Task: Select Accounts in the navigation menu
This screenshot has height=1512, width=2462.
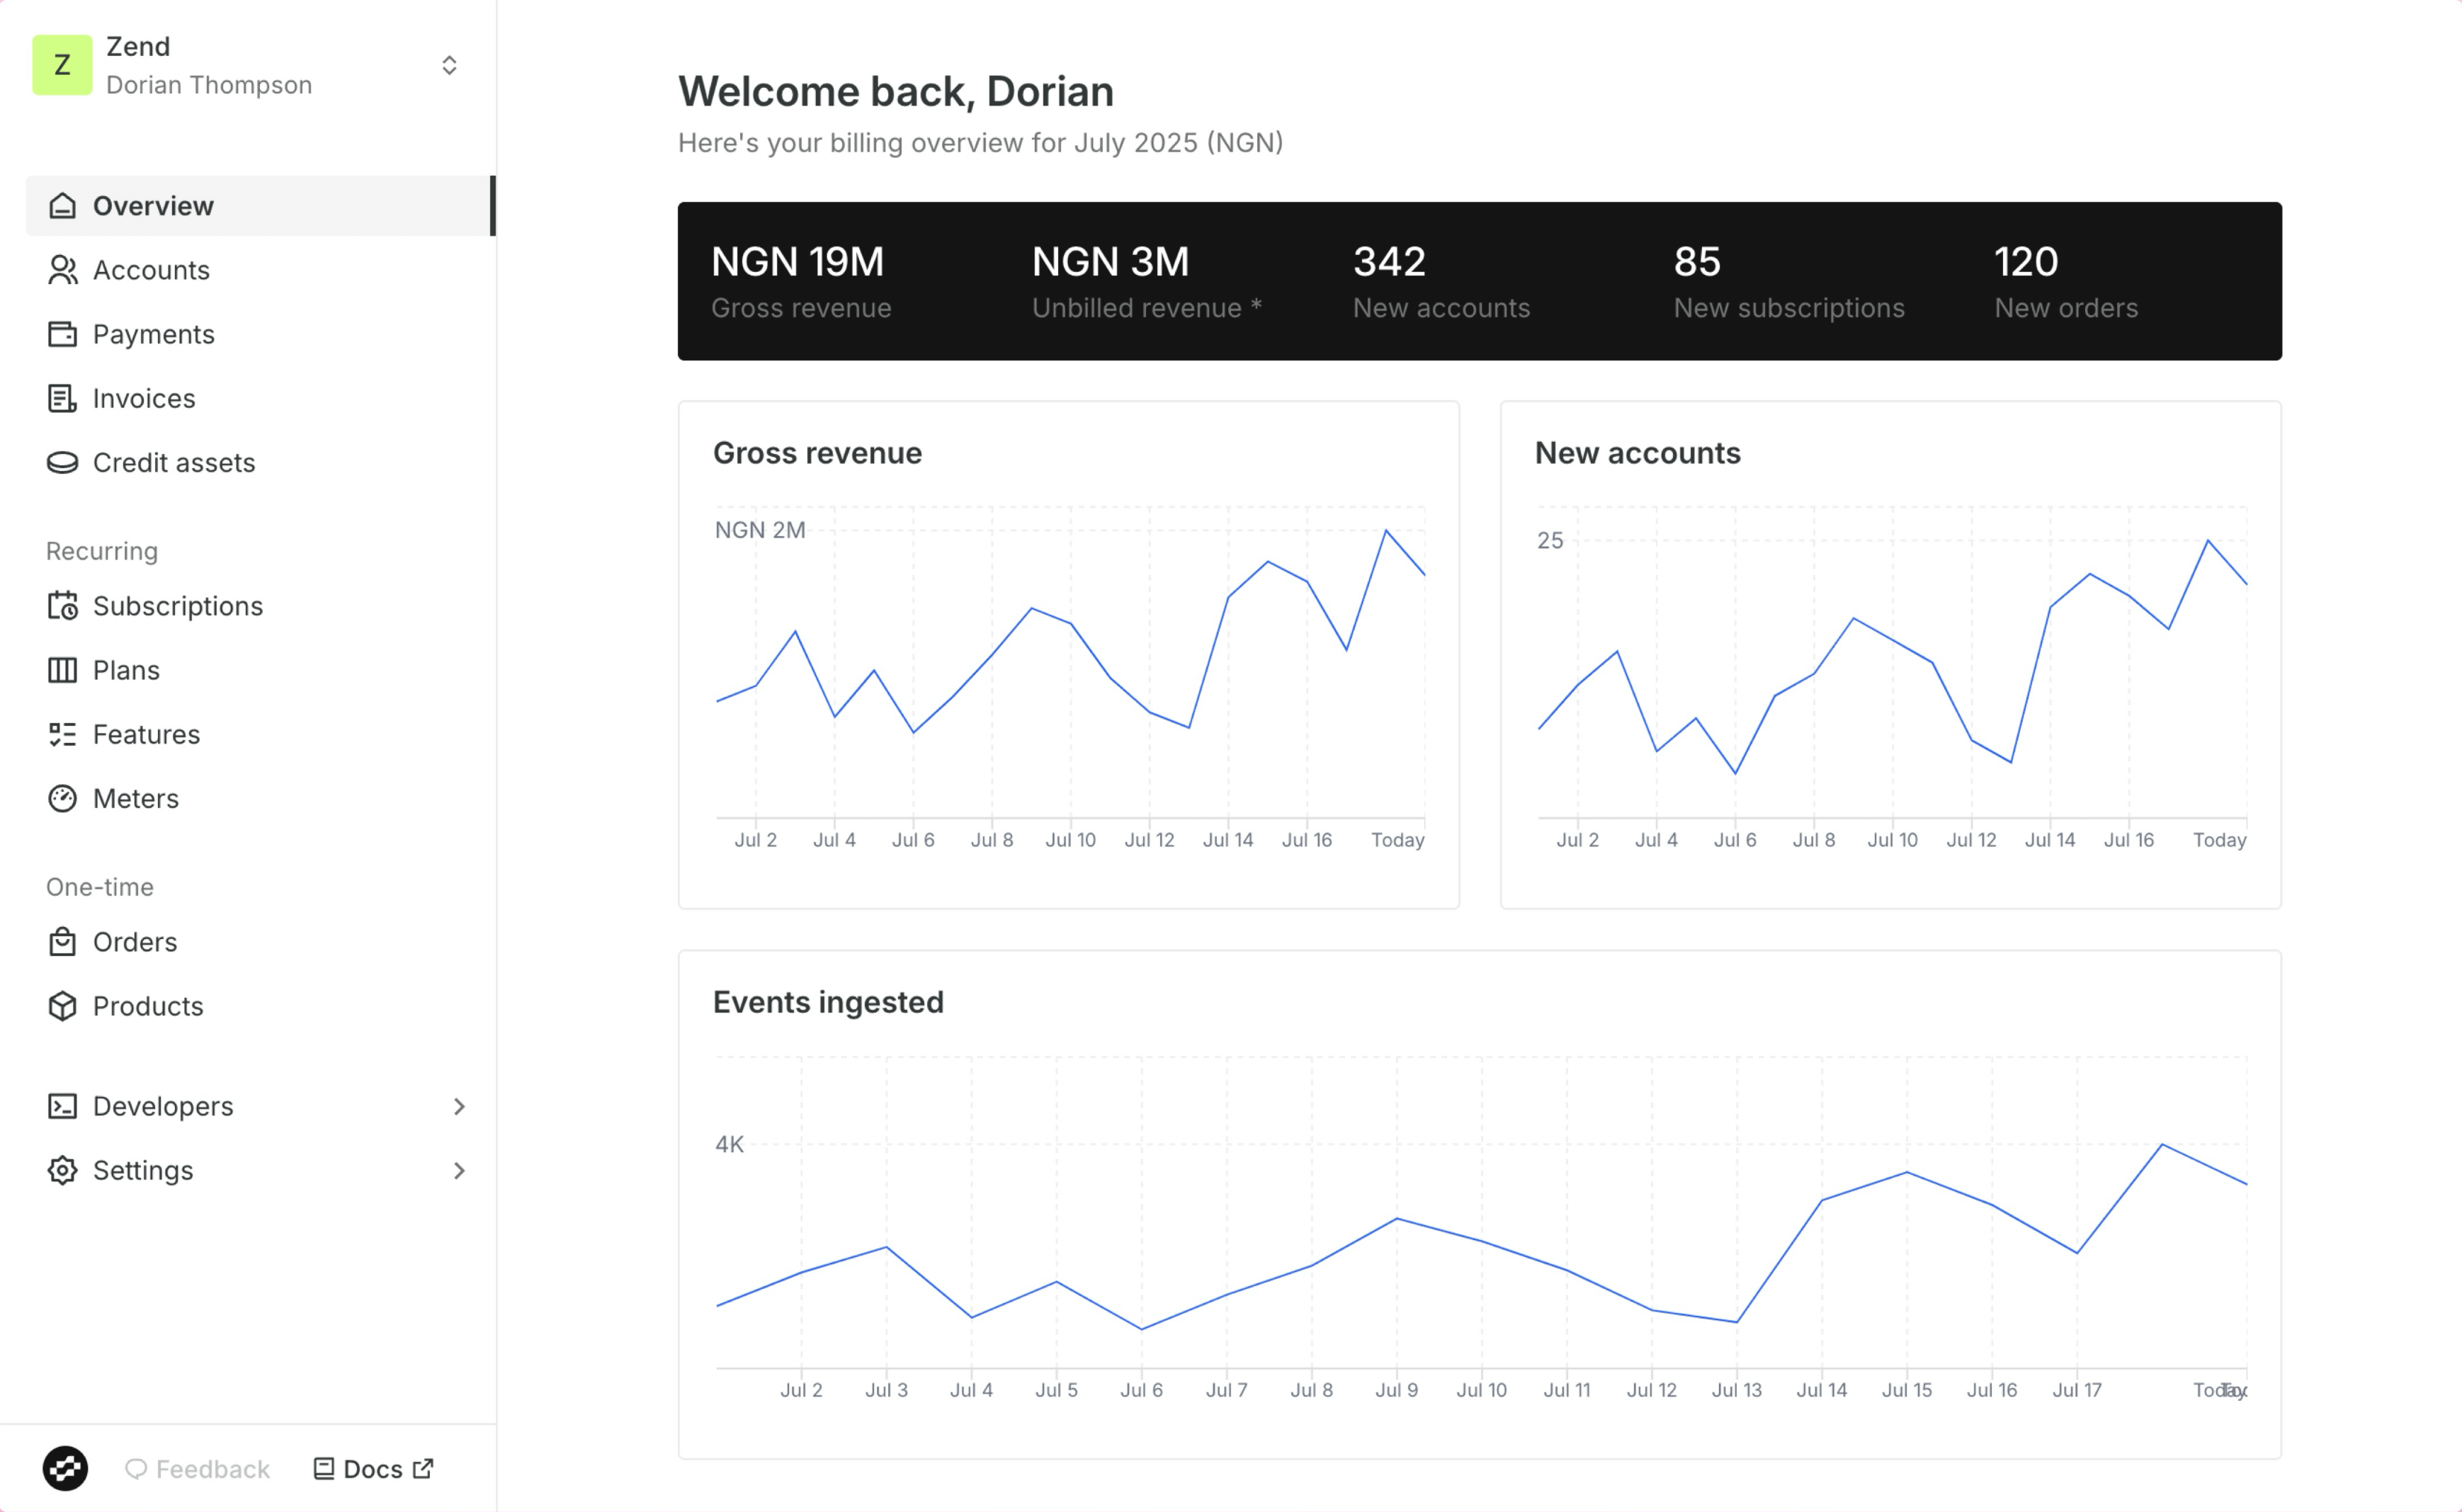Action: tap(151, 270)
